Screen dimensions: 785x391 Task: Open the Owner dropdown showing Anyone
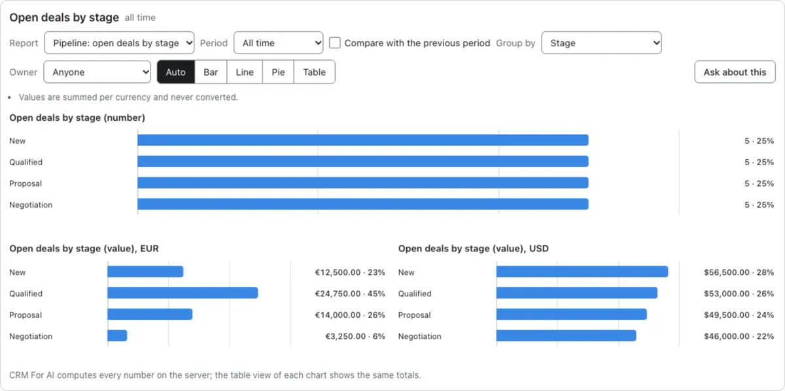97,72
